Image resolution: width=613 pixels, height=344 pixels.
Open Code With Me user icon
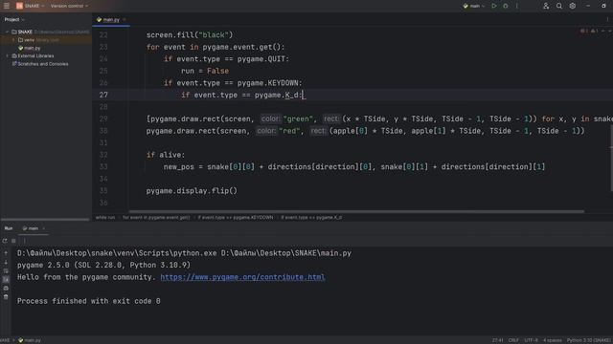tap(546, 6)
